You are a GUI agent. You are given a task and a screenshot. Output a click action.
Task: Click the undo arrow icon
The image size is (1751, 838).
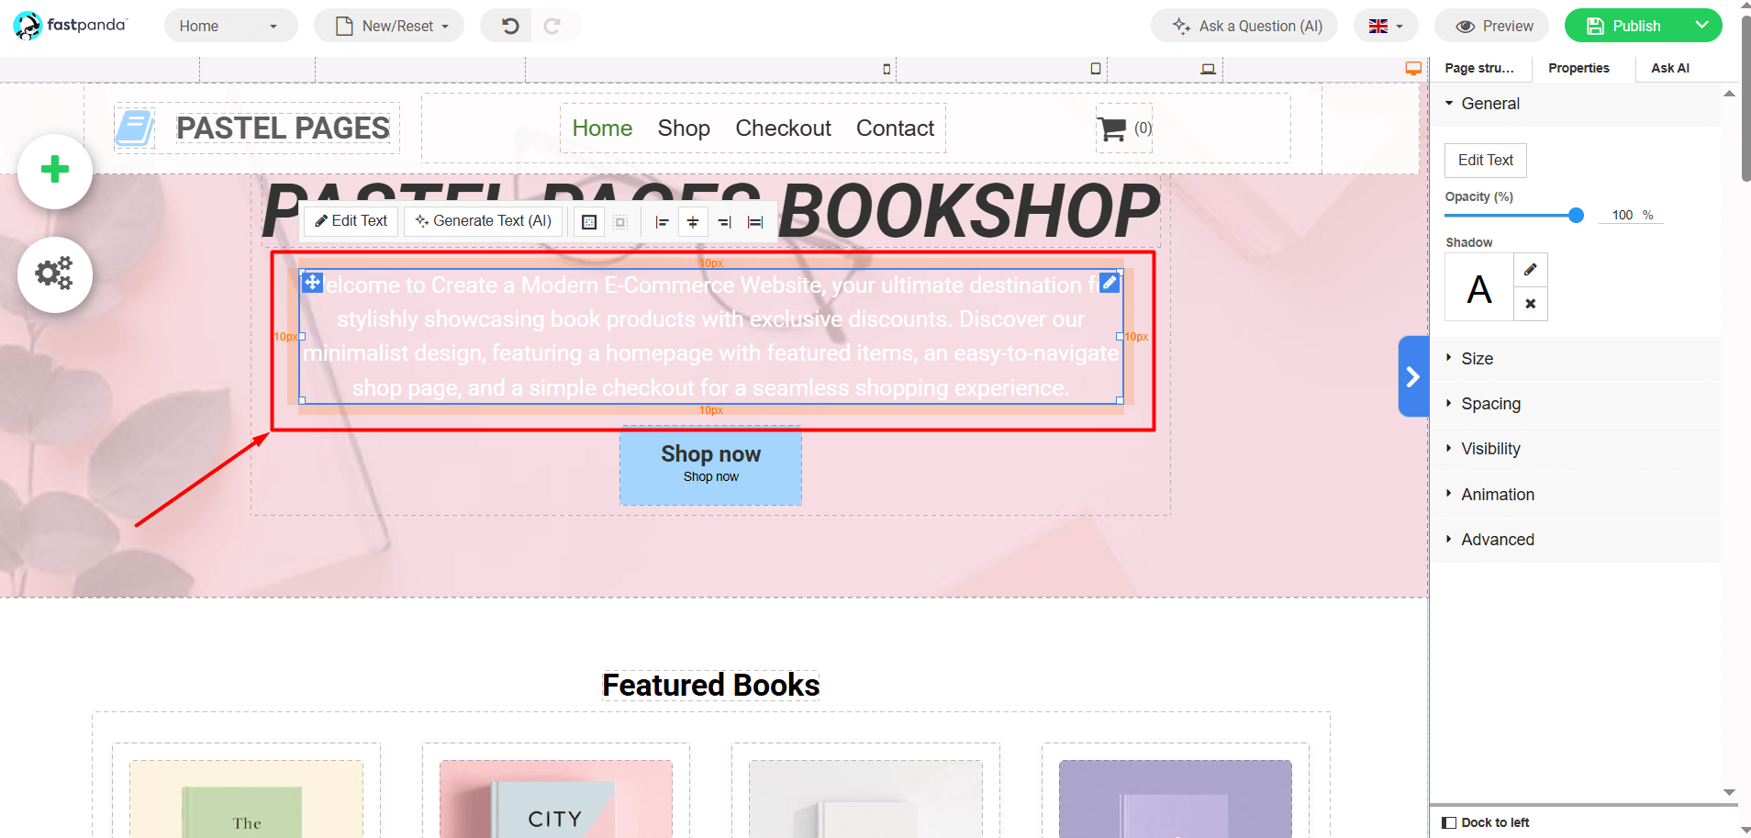tap(510, 26)
